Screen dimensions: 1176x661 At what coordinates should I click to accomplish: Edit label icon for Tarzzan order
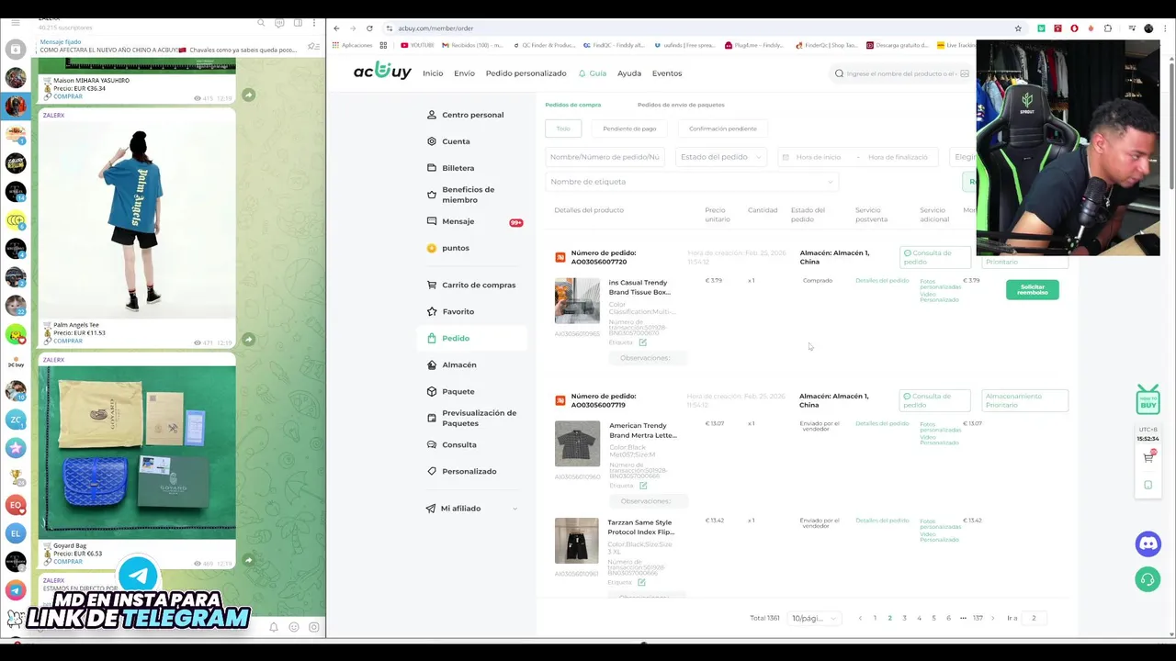(641, 582)
